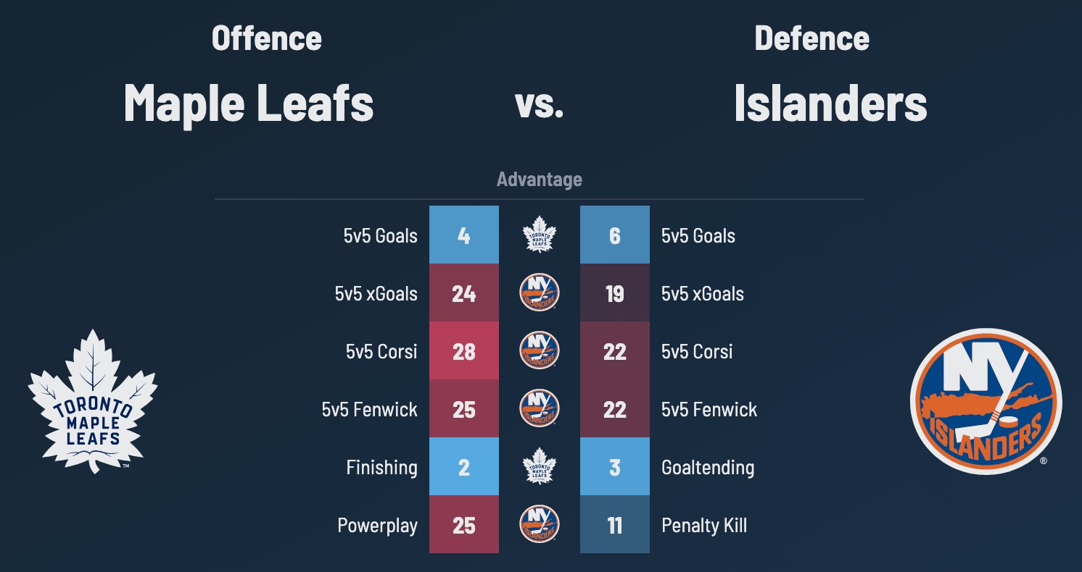Click the Maple Leafs logo in 5v5 Goals row
The height and width of the screenshot is (572, 1082).
point(540,235)
